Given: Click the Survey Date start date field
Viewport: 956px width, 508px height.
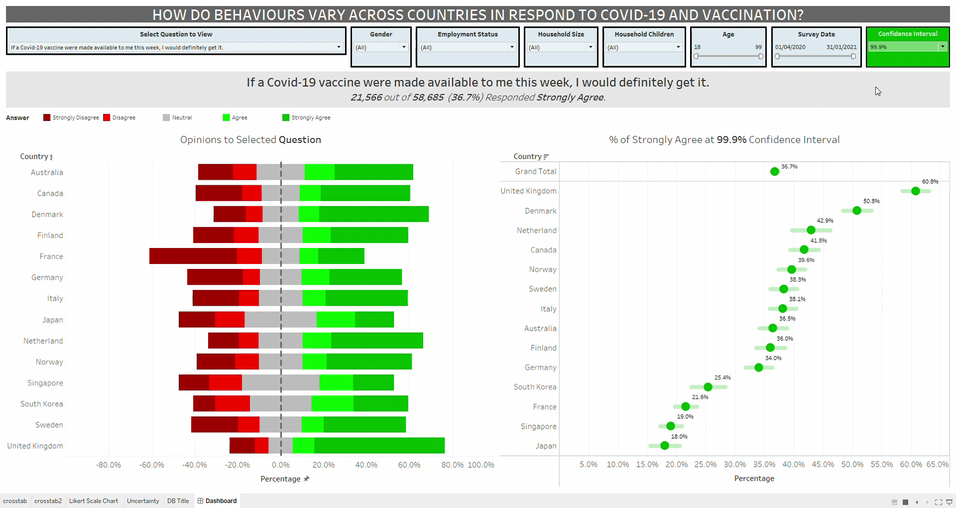Looking at the screenshot, I should [790, 47].
